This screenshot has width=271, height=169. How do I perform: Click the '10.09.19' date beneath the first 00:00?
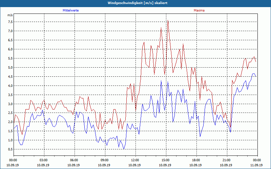(x=13, y=165)
